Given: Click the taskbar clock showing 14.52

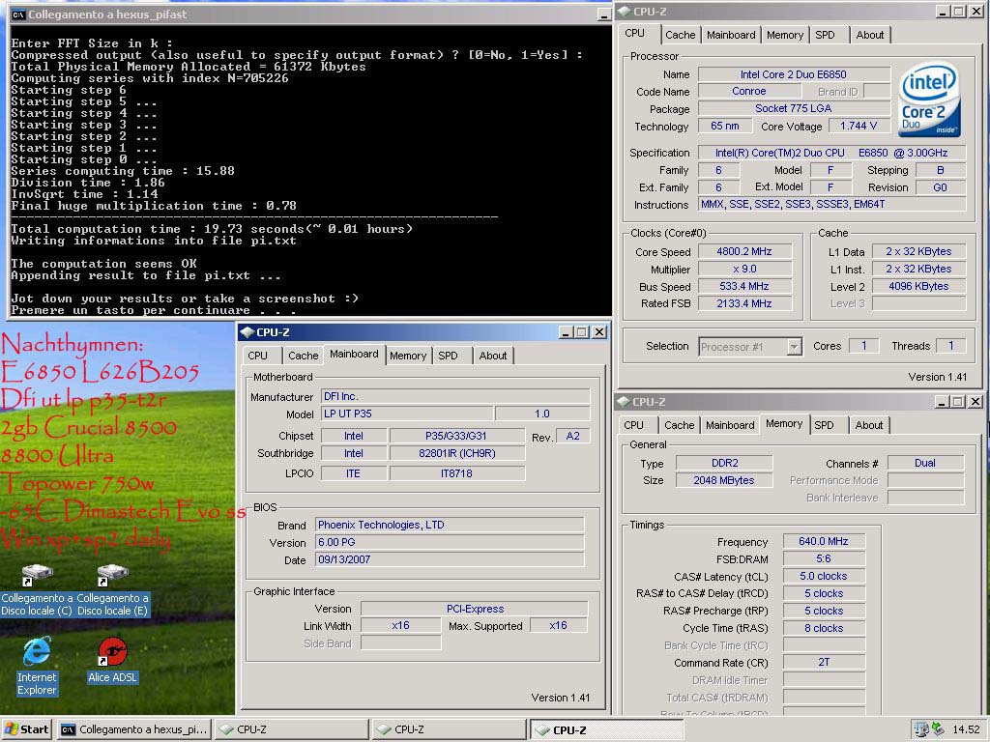Looking at the screenshot, I should 966,729.
